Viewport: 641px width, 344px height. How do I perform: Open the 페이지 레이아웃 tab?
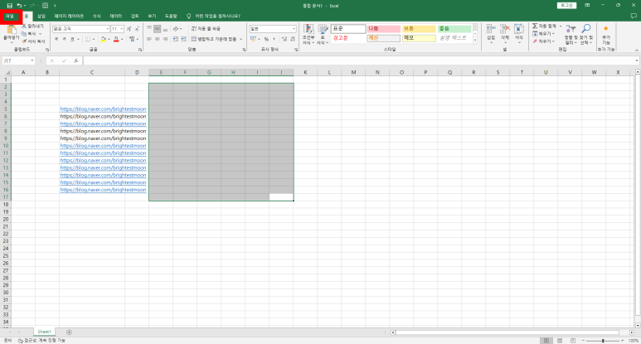click(69, 16)
